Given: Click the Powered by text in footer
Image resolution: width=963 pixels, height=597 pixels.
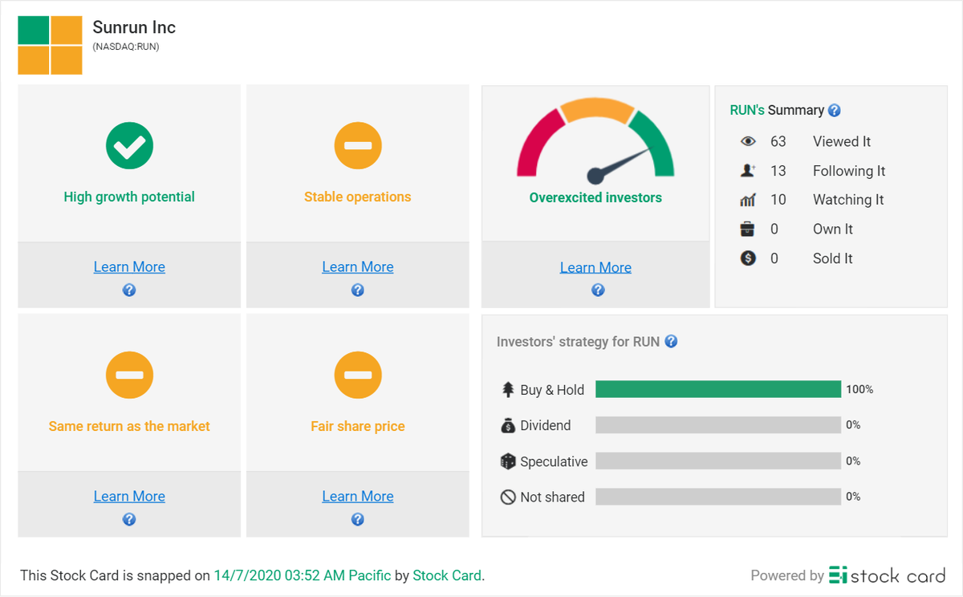Looking at the screenshot, I should point(787,575).
